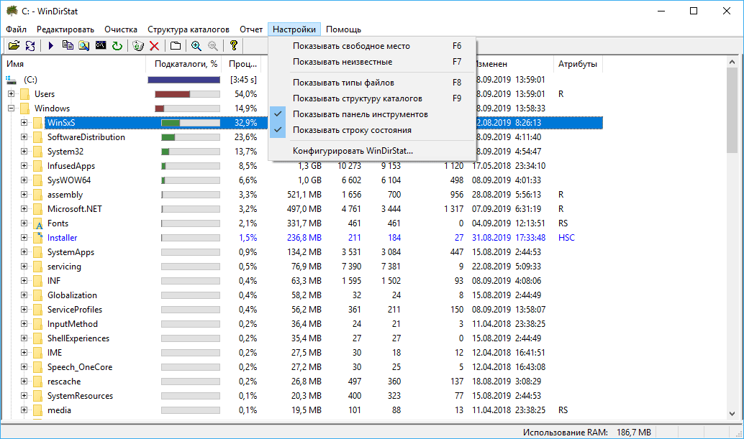The width and height of the screenshot is (744, 439).
Task: Click the red X permanent delete icon
Action: 154,45
